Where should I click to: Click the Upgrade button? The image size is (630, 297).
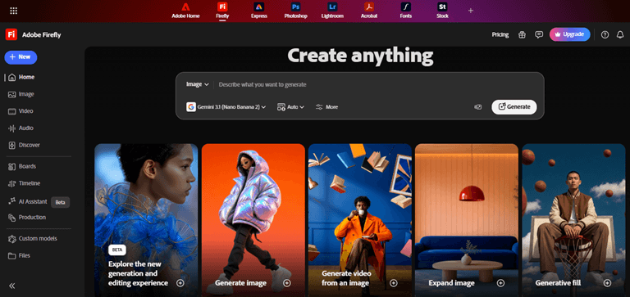(569, 34)
